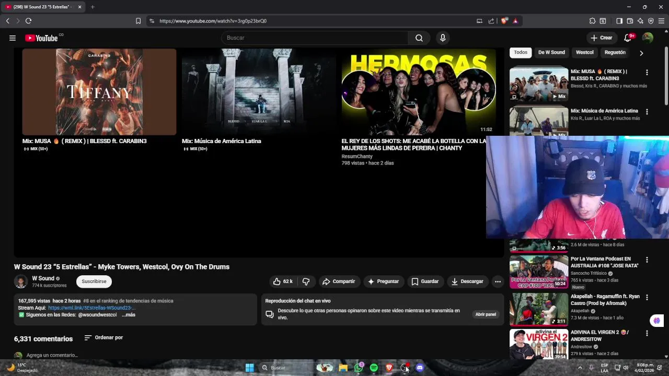Open Discord from the taskbar
Screen dimensions: 669x376
coord(420,368)
